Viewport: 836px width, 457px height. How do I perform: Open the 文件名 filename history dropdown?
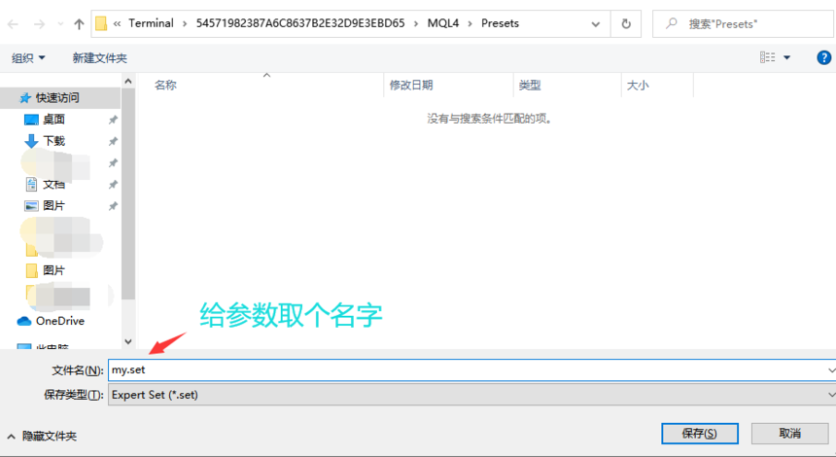click(829, 370)
